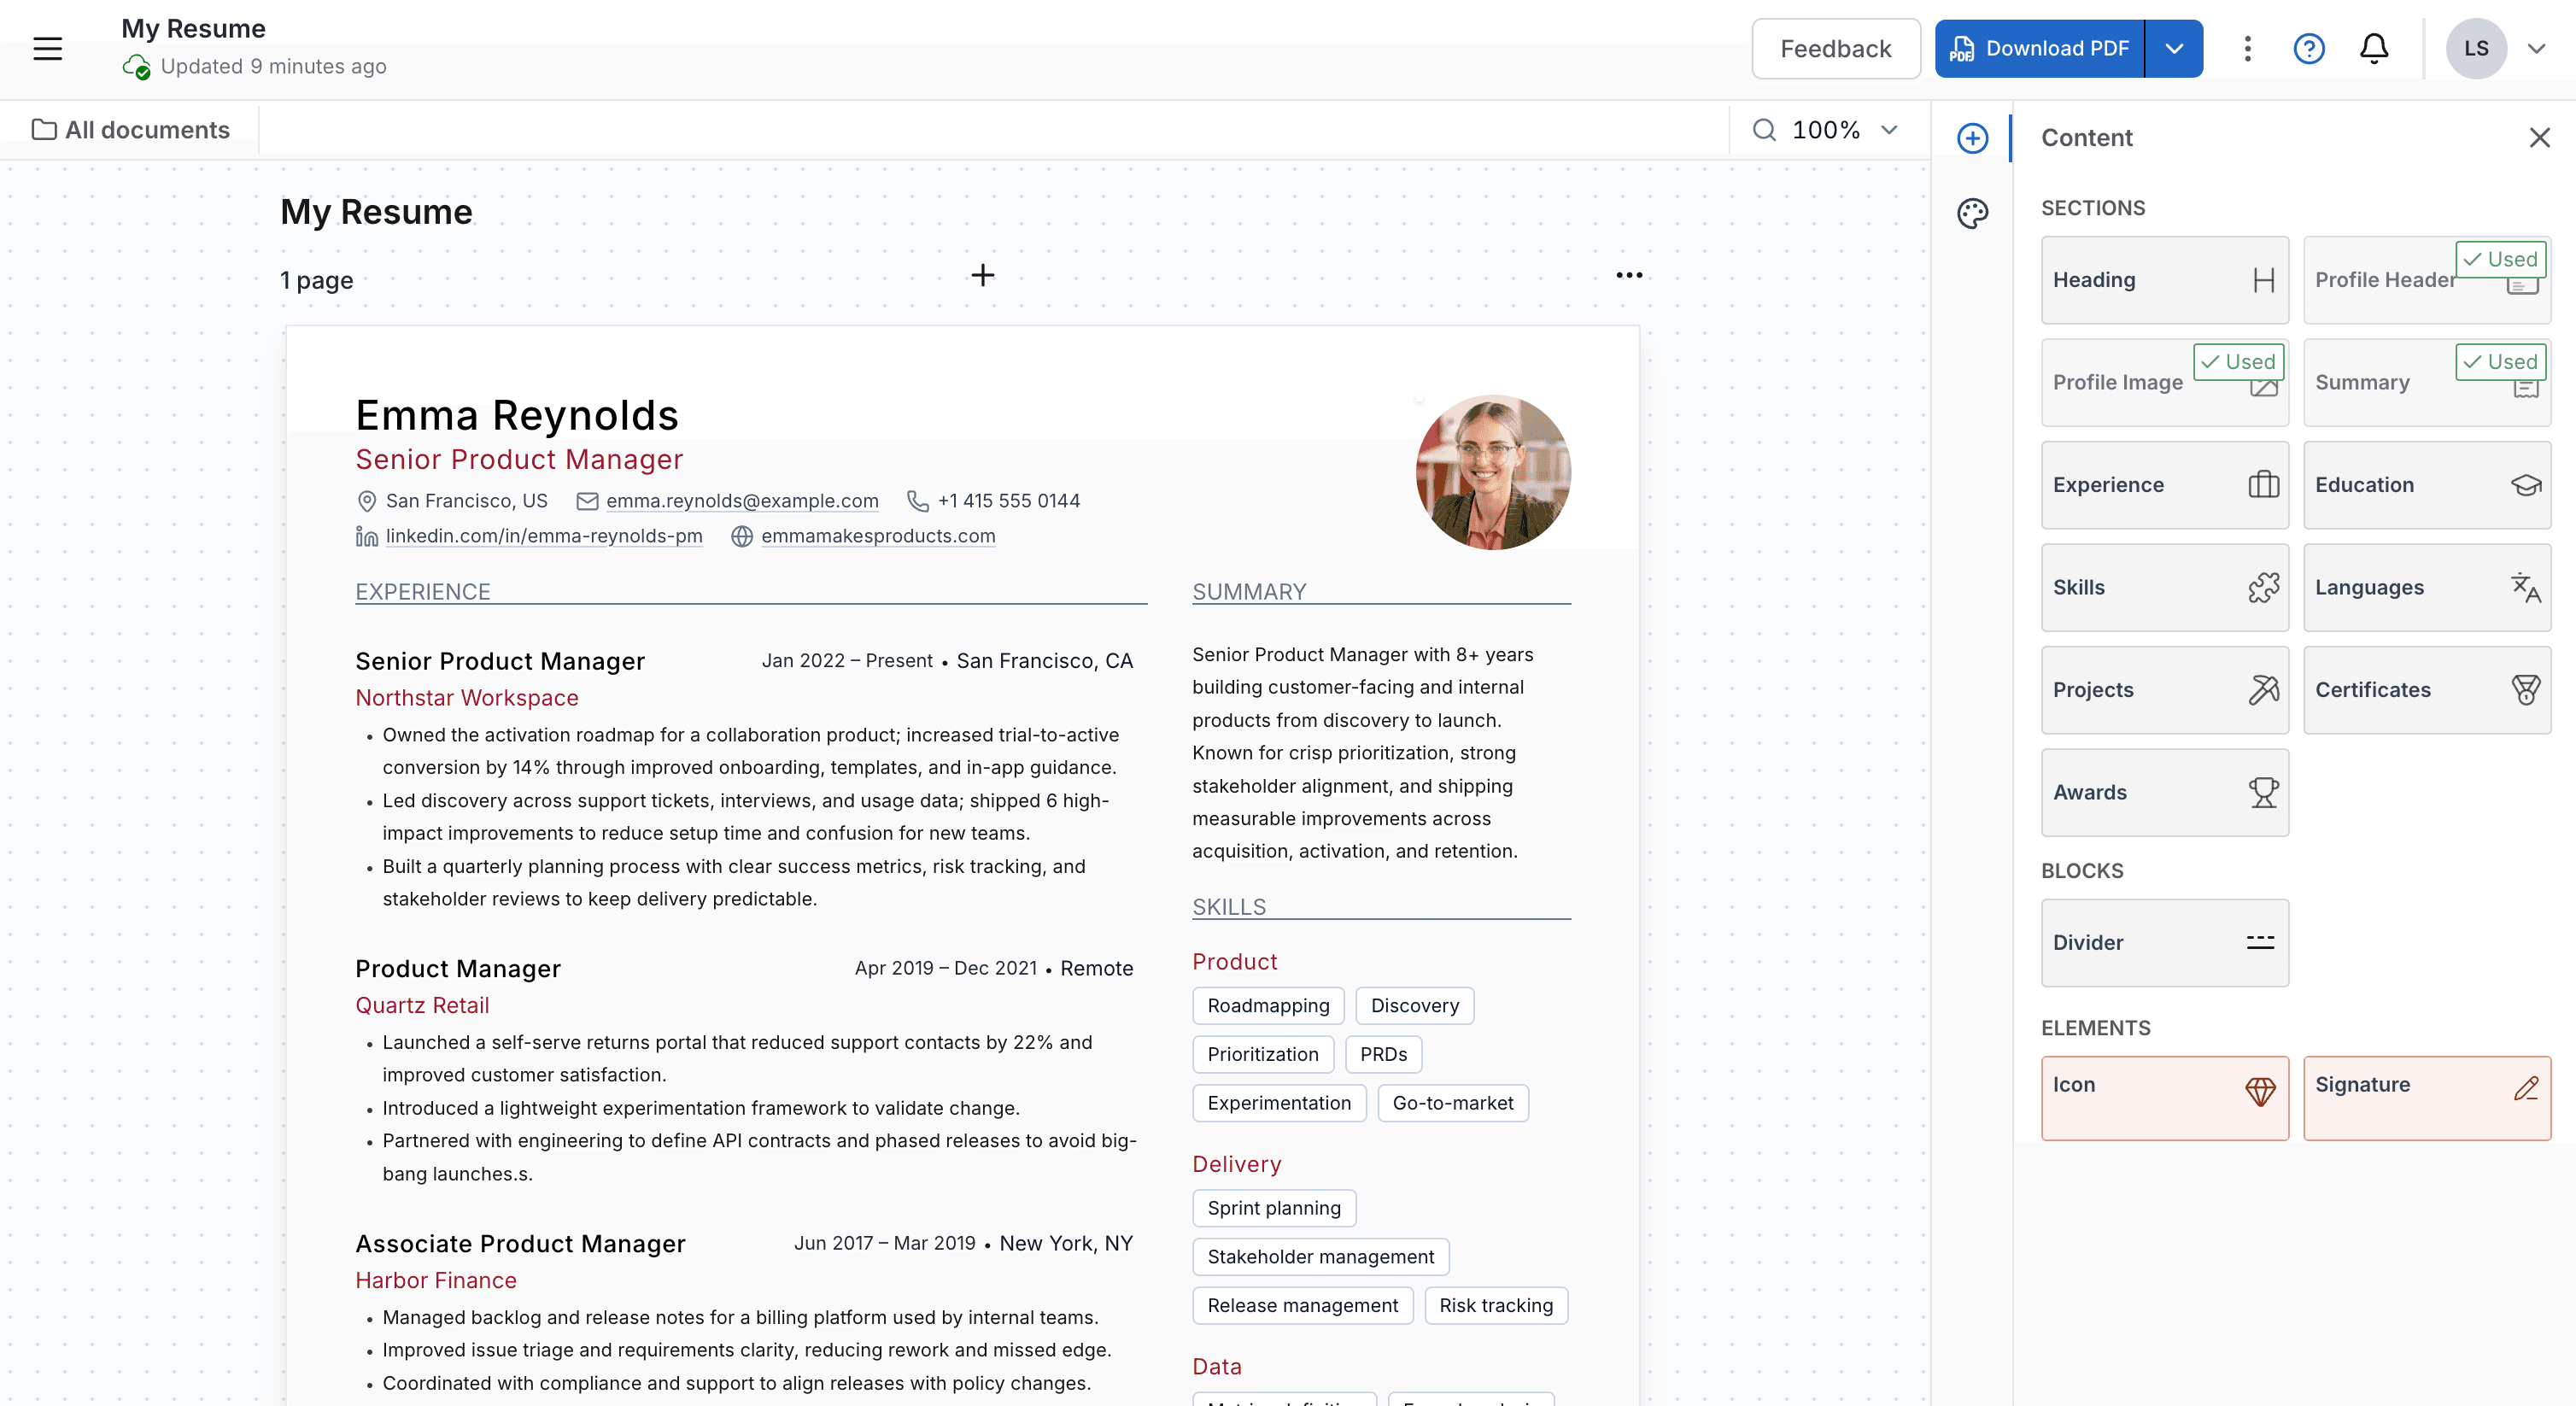Click the EXPERIENCE section heading
This screenshot has width=2576, height=1406.
(423, 592)
